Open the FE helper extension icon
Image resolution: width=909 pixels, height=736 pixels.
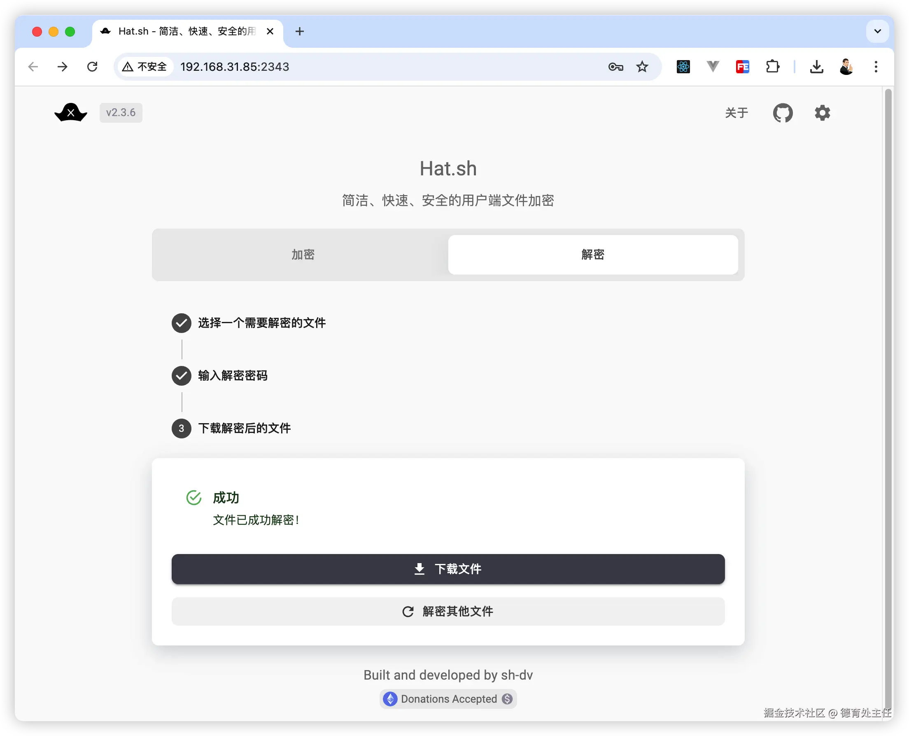pyautogui.click(x=742, y=67)
